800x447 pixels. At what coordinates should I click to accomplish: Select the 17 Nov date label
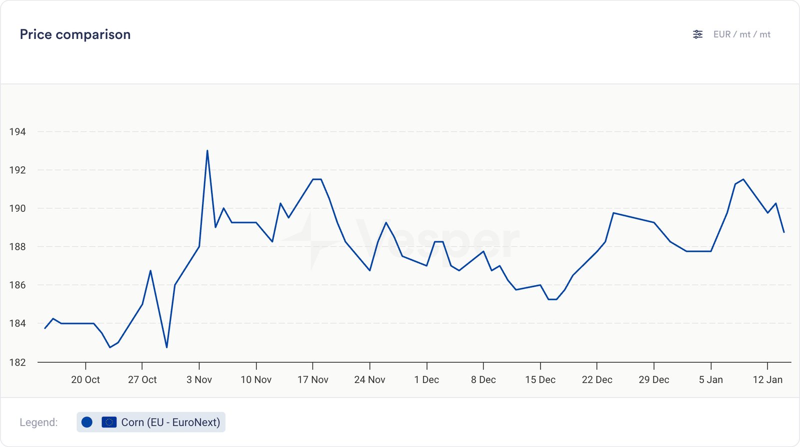tap(312, 380)
